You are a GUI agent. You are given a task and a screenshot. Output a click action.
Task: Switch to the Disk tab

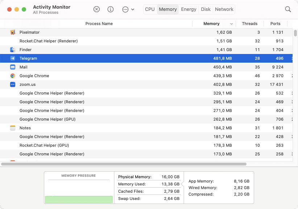click(206, 9)
